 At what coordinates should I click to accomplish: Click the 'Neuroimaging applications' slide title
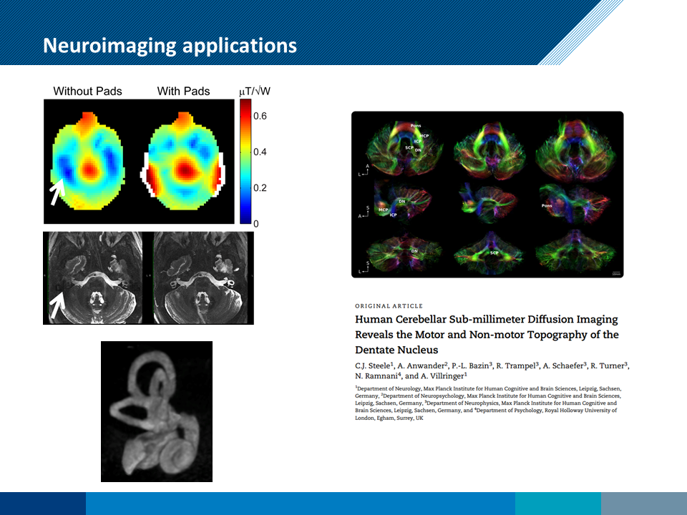click(170, 45)
